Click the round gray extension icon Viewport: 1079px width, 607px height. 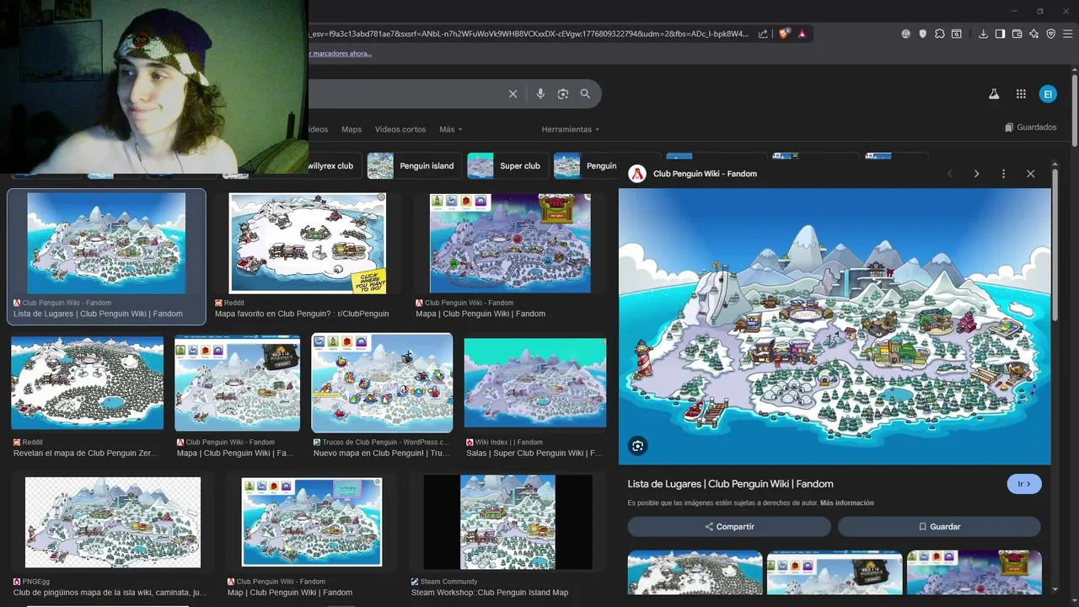[906, 34]
